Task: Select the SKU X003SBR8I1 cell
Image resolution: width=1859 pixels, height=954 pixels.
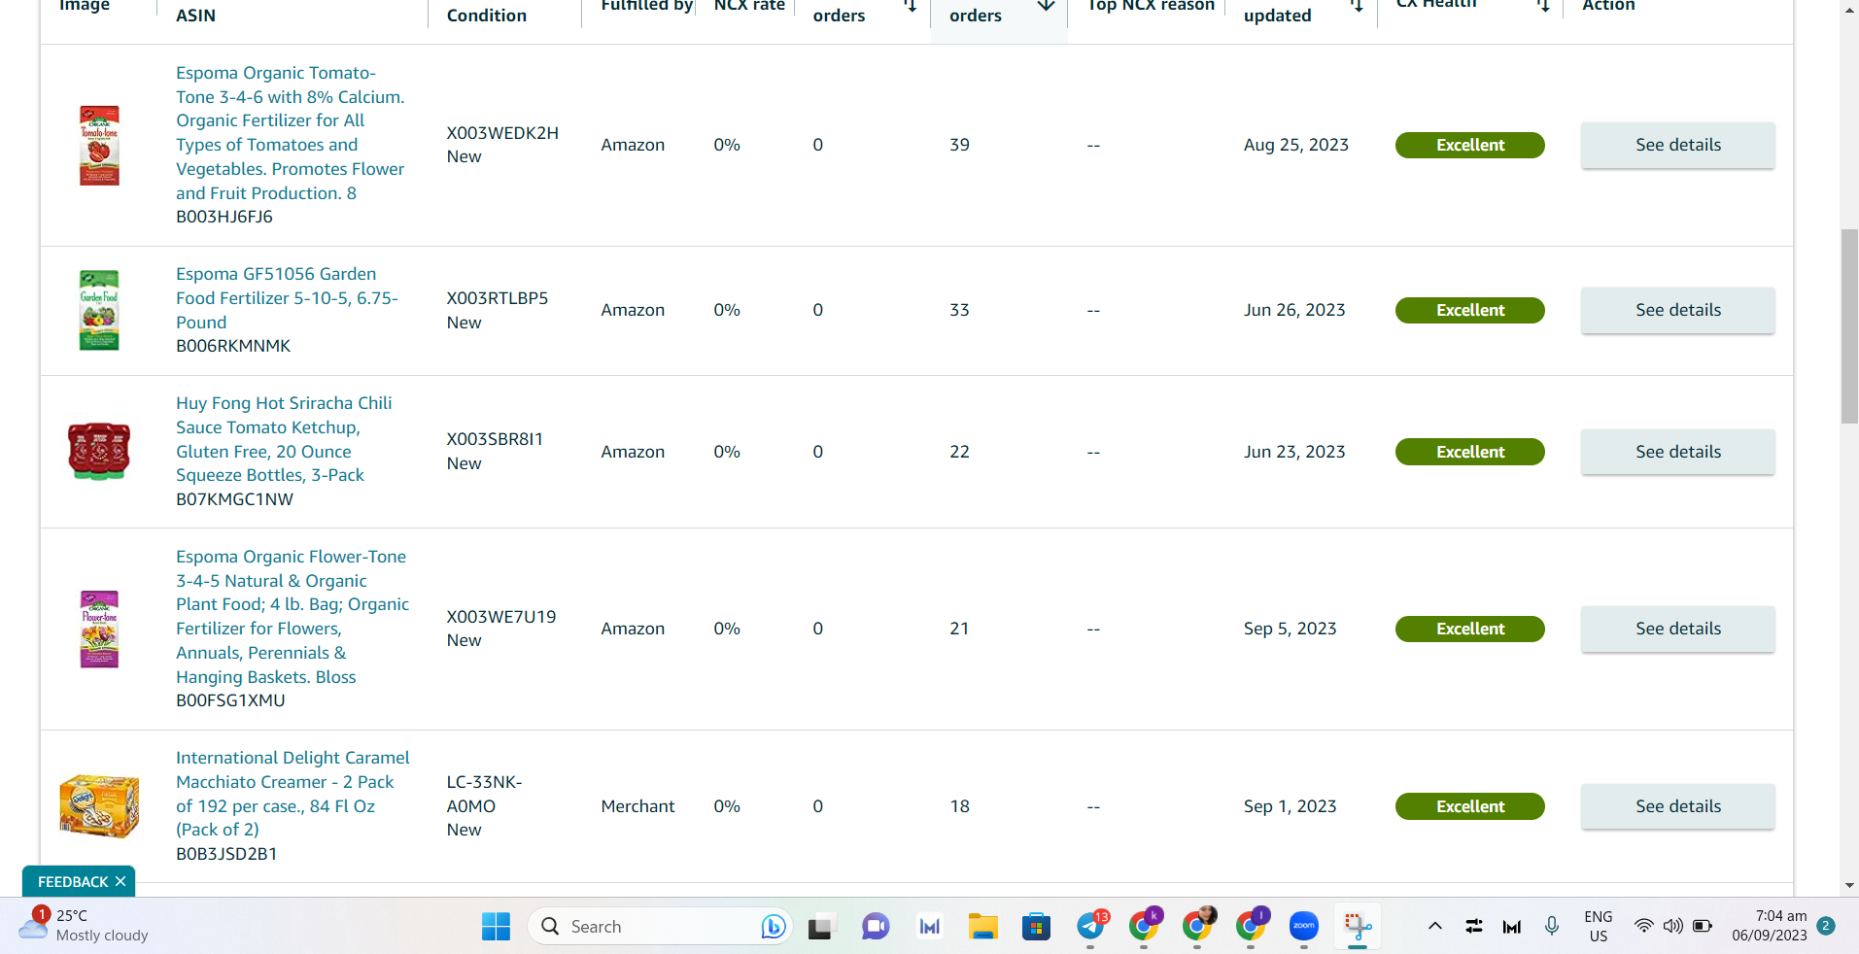Action: point(495,439)
